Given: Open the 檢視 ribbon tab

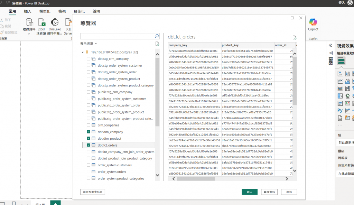Looking at the screenshot, I should click(62, 11).
